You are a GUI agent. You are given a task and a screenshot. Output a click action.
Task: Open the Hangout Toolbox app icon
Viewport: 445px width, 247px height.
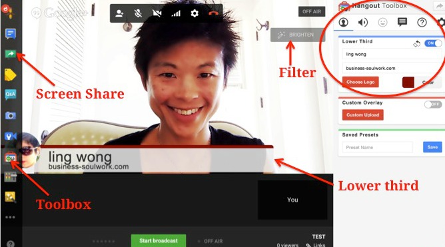10,157
